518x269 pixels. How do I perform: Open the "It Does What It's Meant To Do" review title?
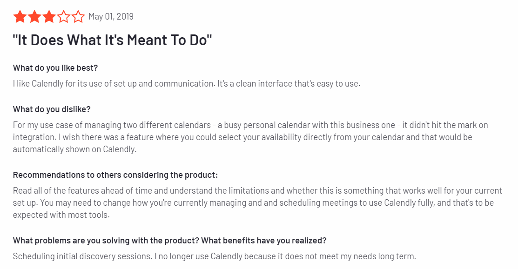(112, 40)
